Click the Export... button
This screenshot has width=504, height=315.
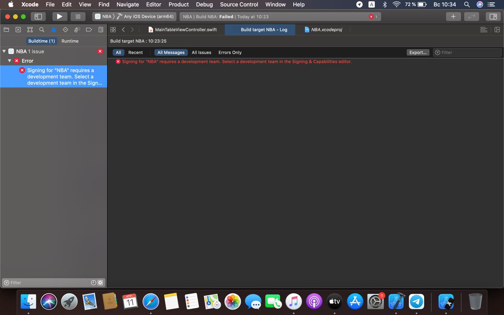click(418, 52)
